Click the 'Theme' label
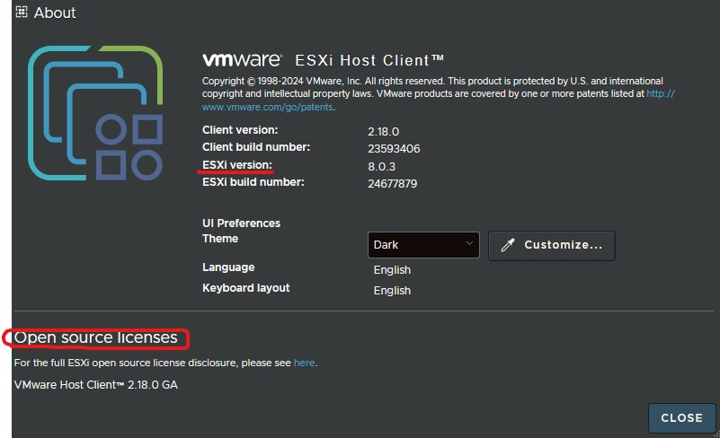 pos(220,239)
